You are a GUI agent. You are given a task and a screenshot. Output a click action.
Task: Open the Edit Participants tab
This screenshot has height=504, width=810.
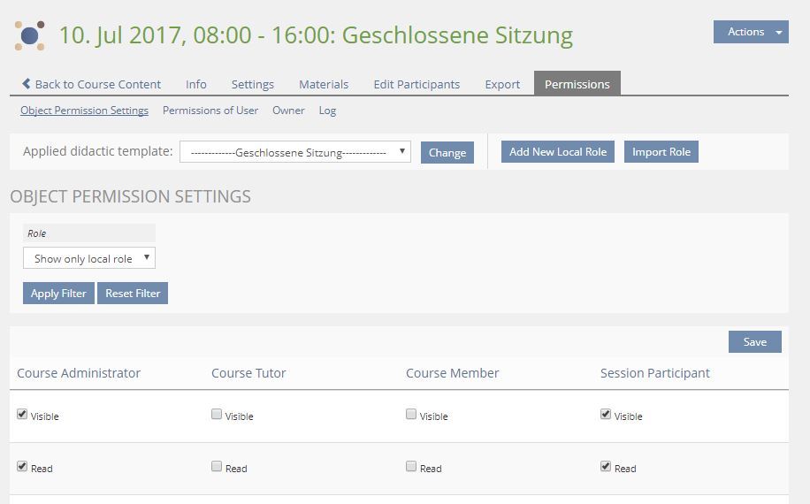pyautogui.click(x=416, y=84)
